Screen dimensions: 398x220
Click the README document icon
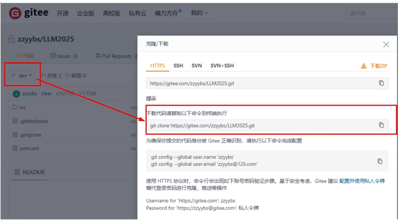[17, 172]
